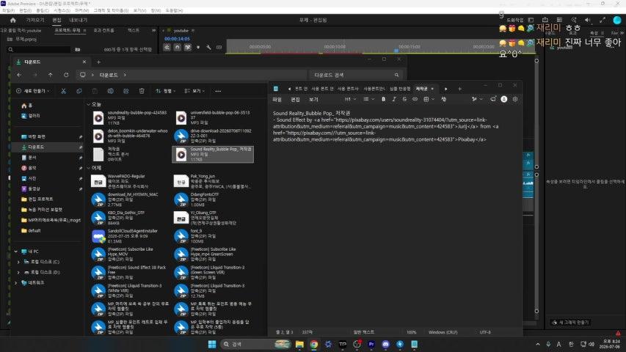Toggle linked selection in the timeline
This screenshot has width=626, height=352.
[188, 48]
